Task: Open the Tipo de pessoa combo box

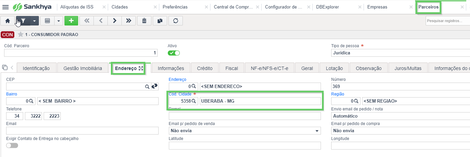Action: 400,53
